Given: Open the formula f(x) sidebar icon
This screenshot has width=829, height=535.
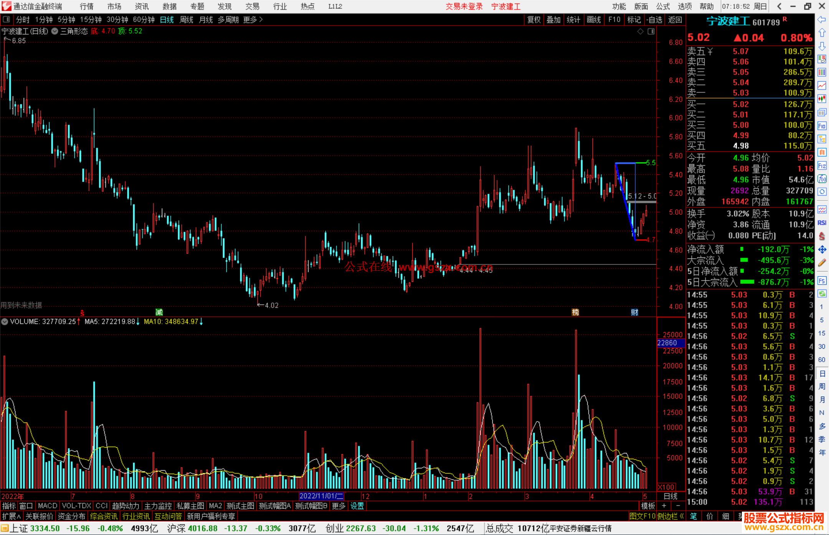Looking at the screenshot, I should coord(822,179).
